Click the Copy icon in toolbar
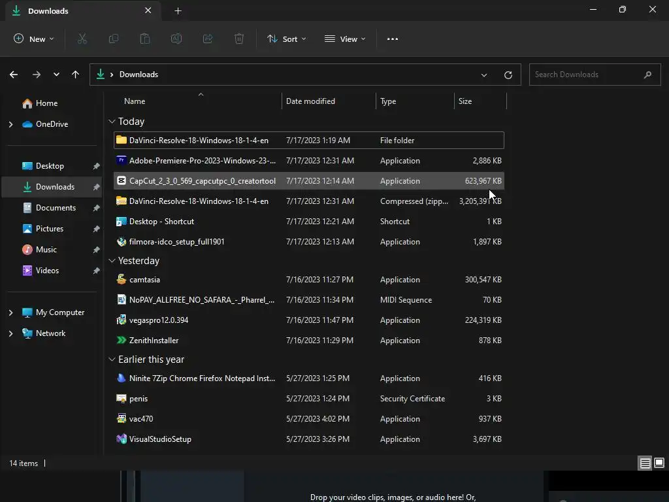Screen dimensions: 669x502 click(x=114, y=39)
